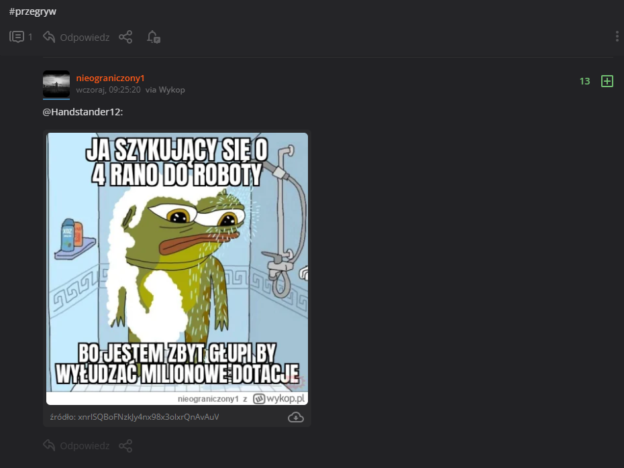The height and width of the screenshot is (468, 624).
Task: Click the comment timestamp wczoraj, 09:25:20
Action: [x=108, y=90]
